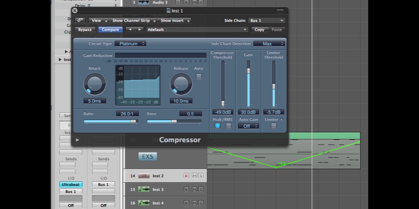Expand compressor extended parameters triangle
The height and width of the screenshot is (209, 419).
[77, 140]
